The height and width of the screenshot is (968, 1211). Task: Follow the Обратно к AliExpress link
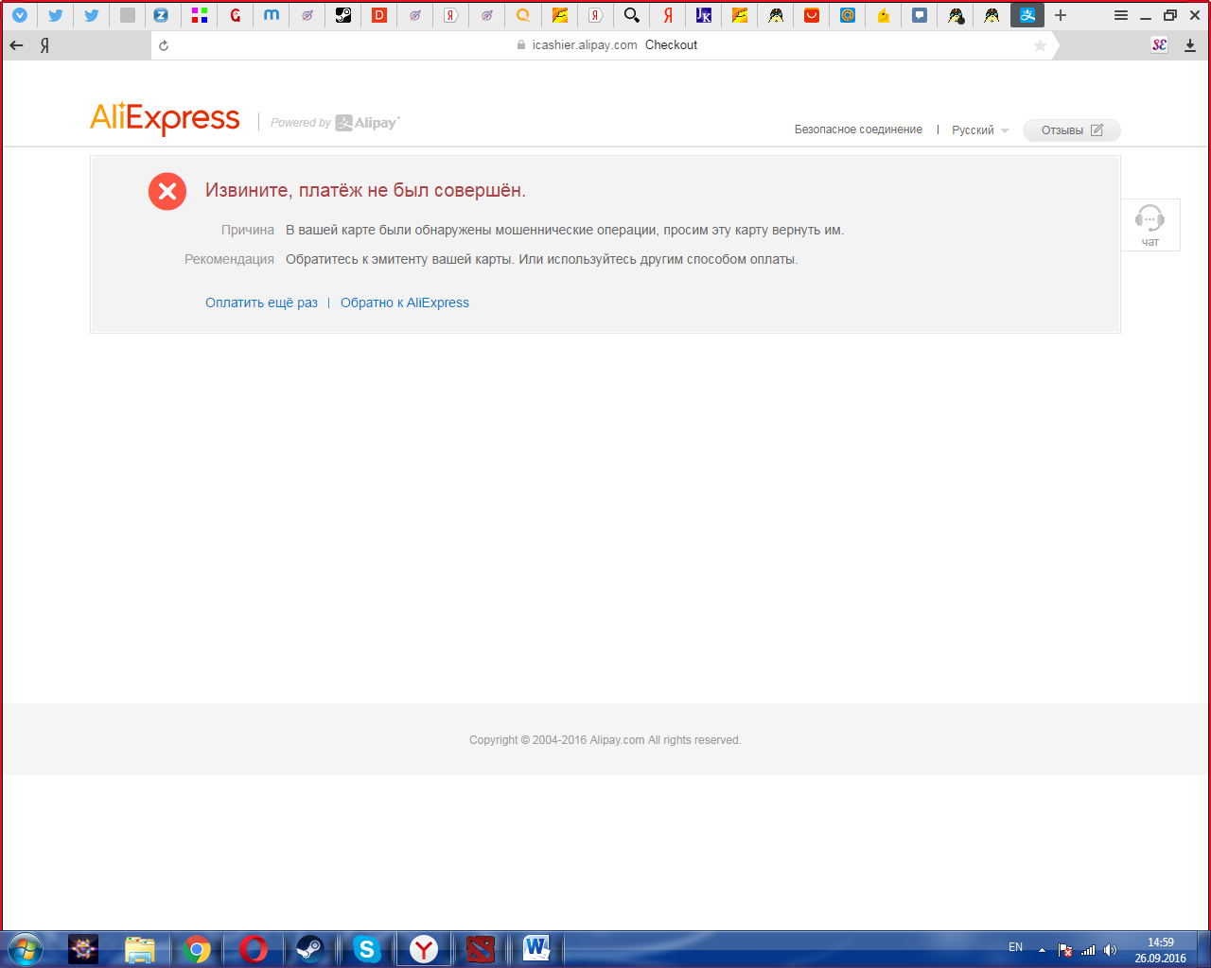(x=405, y=302)
